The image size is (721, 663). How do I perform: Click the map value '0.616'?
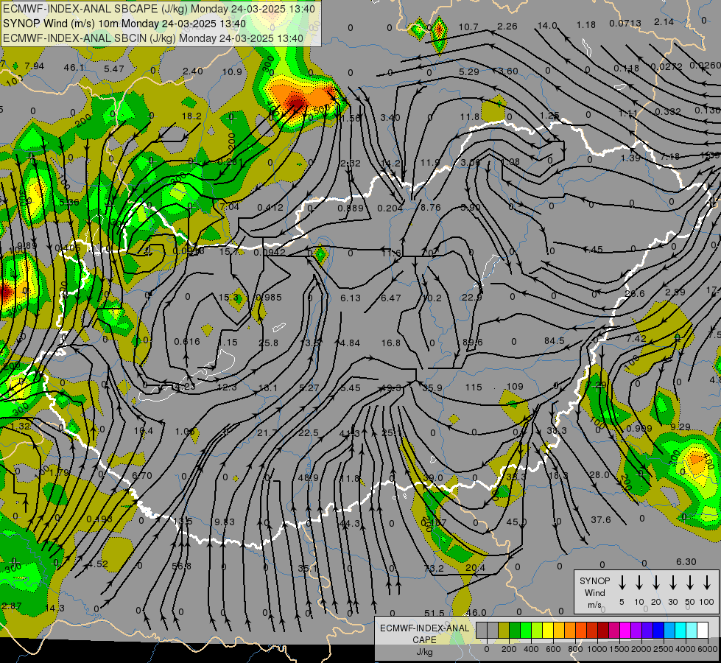187,341
